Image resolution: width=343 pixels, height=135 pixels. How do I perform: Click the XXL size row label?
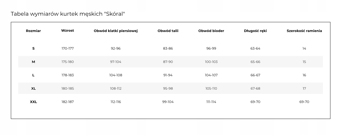(x=33, y=102)
